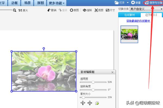
Task: Click 新建 to create new image
Action: point(136,3)
